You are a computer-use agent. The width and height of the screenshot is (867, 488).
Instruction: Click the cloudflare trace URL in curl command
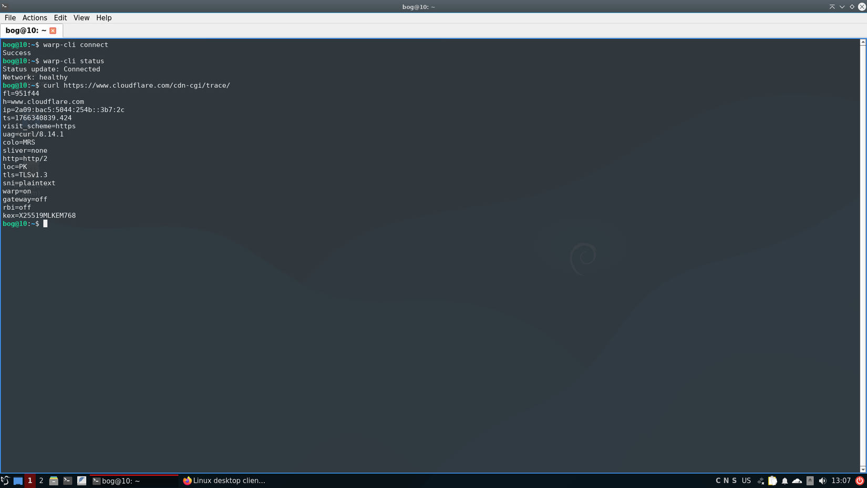[x=147, y=85]
